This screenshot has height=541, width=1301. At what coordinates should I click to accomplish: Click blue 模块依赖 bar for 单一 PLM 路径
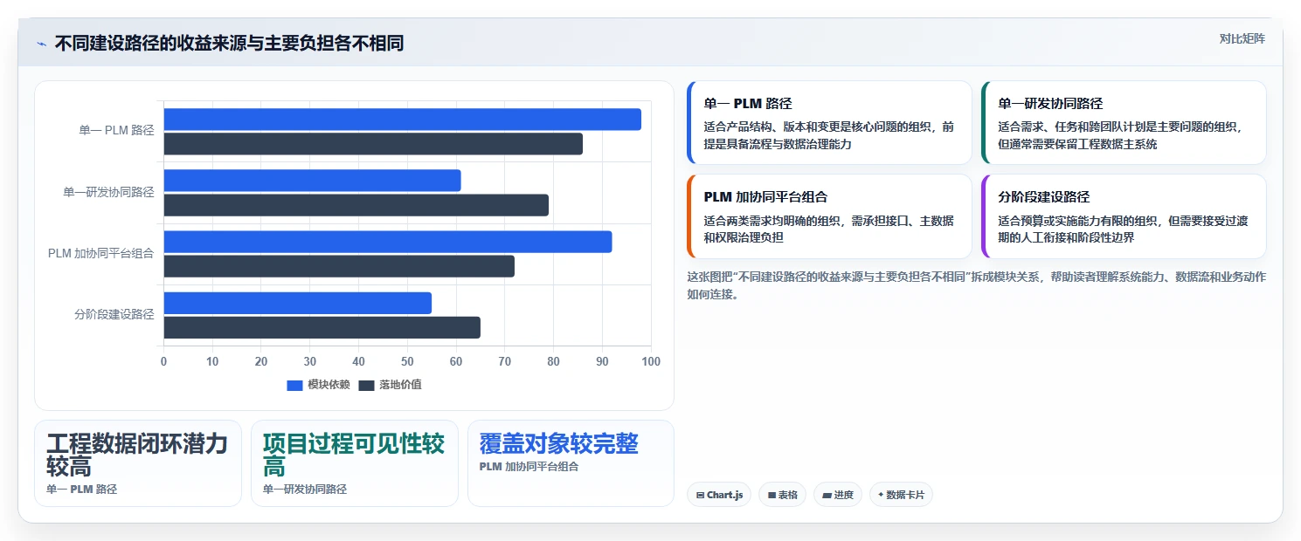[403, 120]
